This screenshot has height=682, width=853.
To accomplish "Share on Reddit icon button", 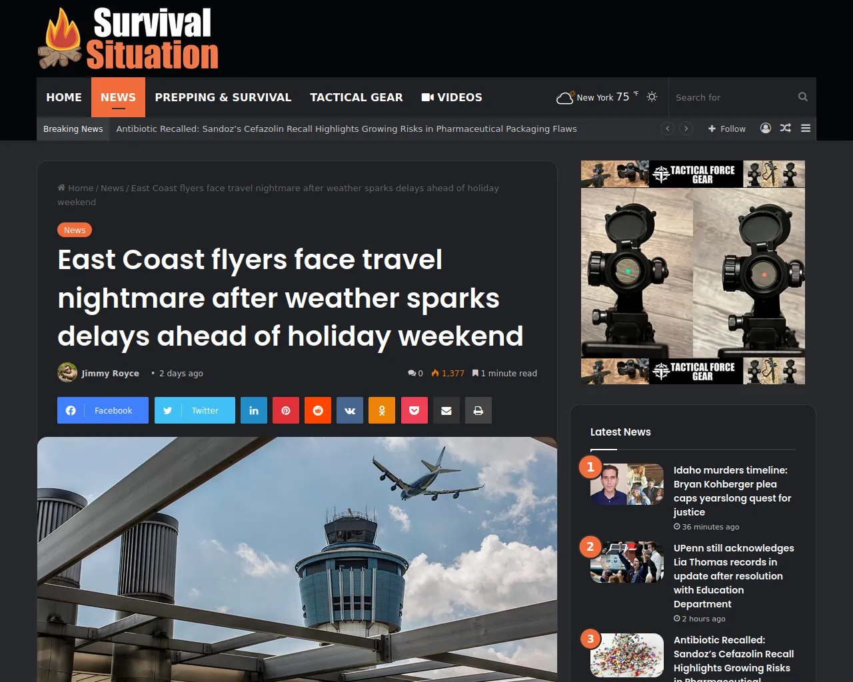I will pyautogui.click(x=318, y=410).
